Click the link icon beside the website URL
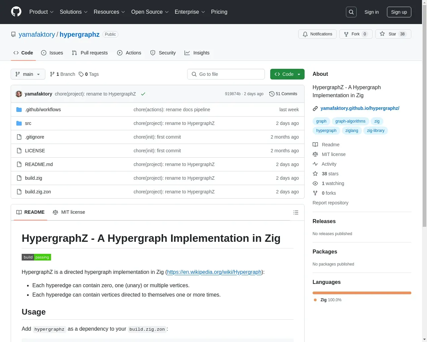Image resolution: width=427 pixels, height=342 pixels. pyautogui.click(x=315, y=109)
